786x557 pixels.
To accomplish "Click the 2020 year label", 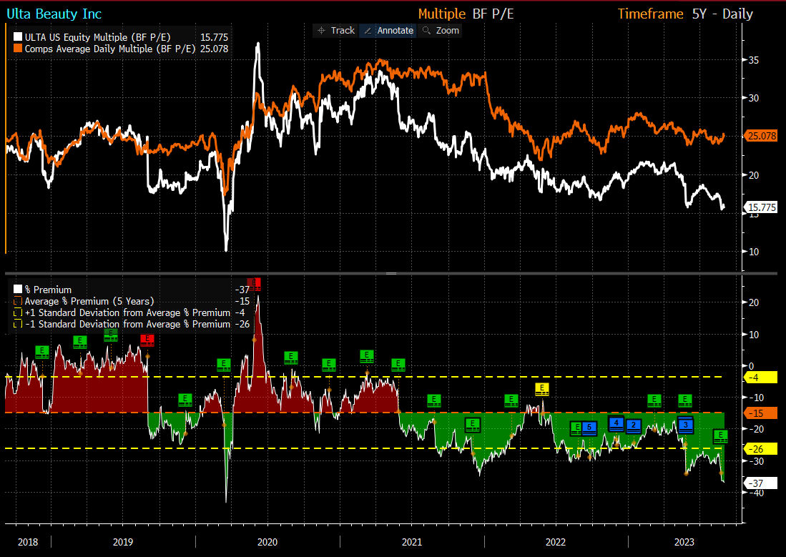I will 267,542.
